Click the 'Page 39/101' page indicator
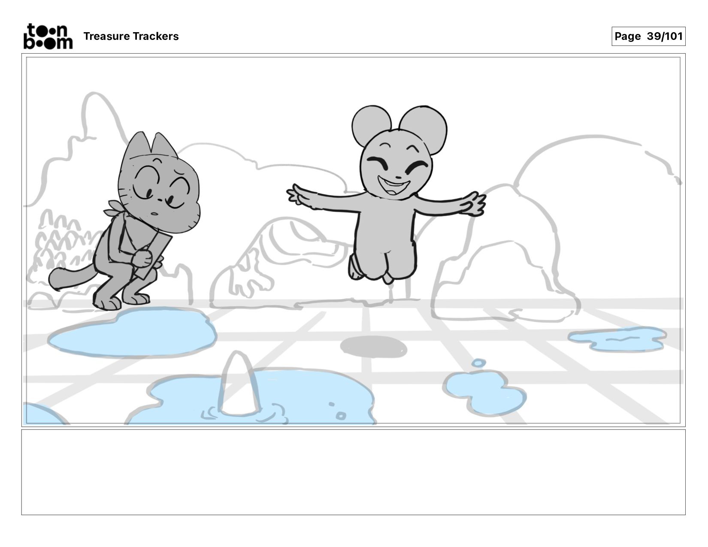This screenshot has height=547, width=708. (x=648, y=36)
